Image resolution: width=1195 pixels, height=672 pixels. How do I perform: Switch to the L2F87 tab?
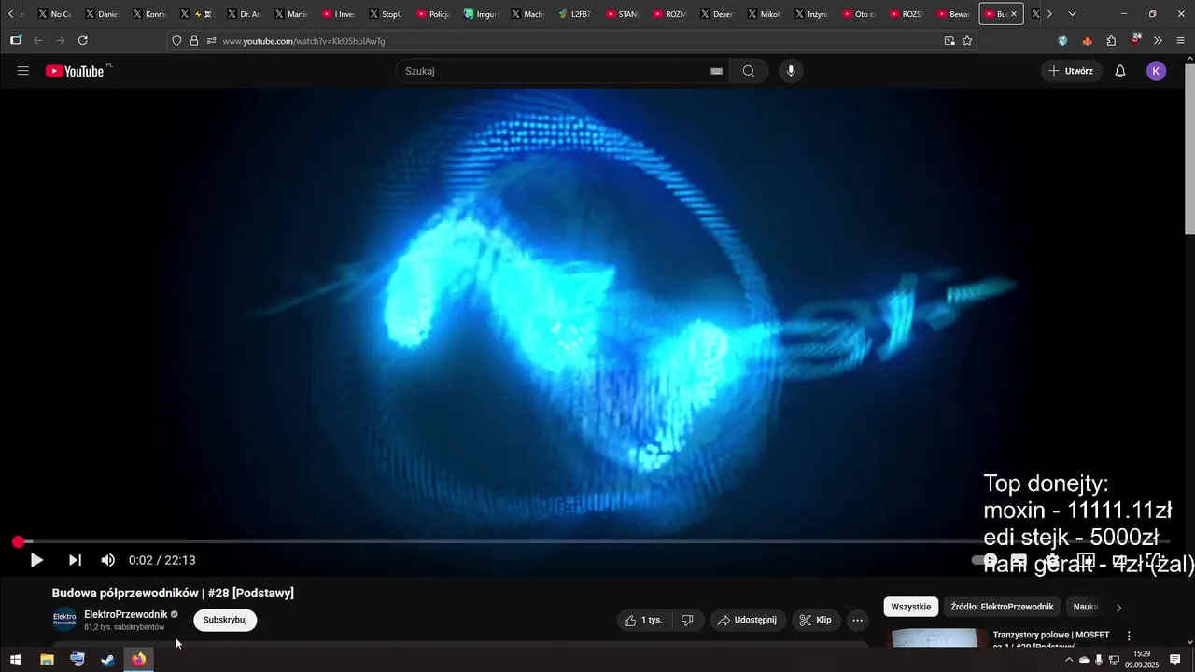(x=575, y=14)
